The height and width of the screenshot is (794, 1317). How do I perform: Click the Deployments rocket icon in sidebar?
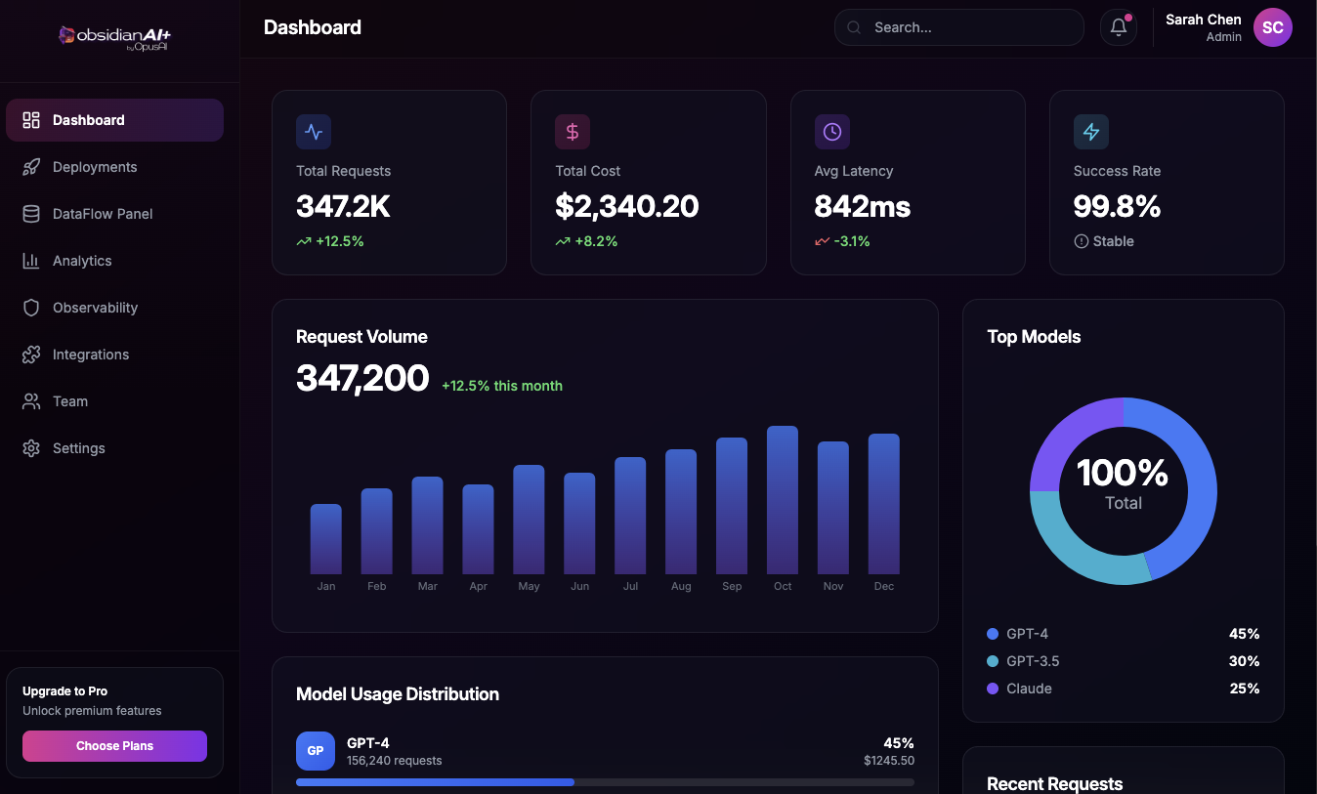pyautogui.click(x=31, y=167)
